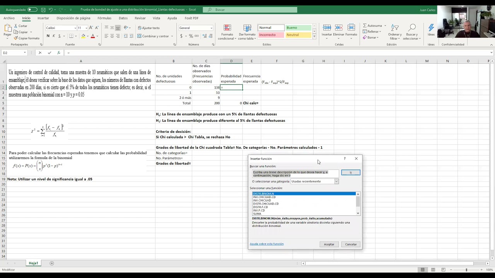Open Formato condicional menu

click(227, 32)
